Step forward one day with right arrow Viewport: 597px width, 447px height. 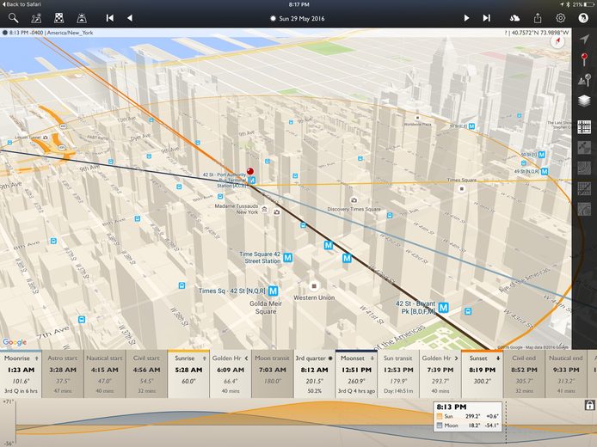pyautogui.click(x=466, y=18)
